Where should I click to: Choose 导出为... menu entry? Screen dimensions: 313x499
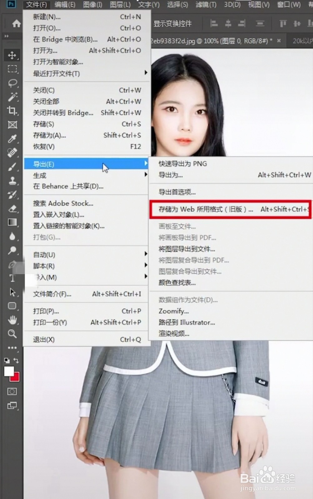(x=231, y=175)
